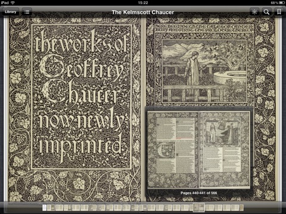
Task: Jump to the final thumbnail in page scrubber
Action: [x=241, y=207]
